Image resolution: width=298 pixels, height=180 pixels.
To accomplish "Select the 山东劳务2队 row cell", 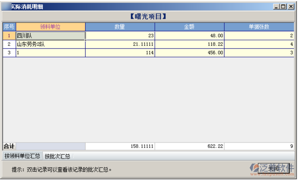I will 51,44.
